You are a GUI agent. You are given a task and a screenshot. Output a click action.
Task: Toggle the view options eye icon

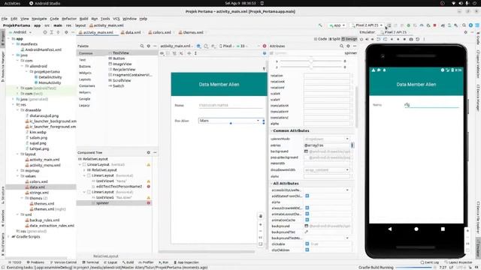coord(162,53)
